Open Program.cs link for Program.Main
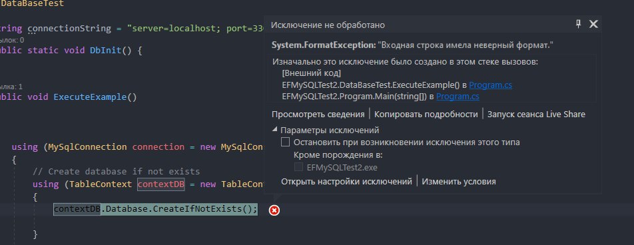 click(458, 97)
